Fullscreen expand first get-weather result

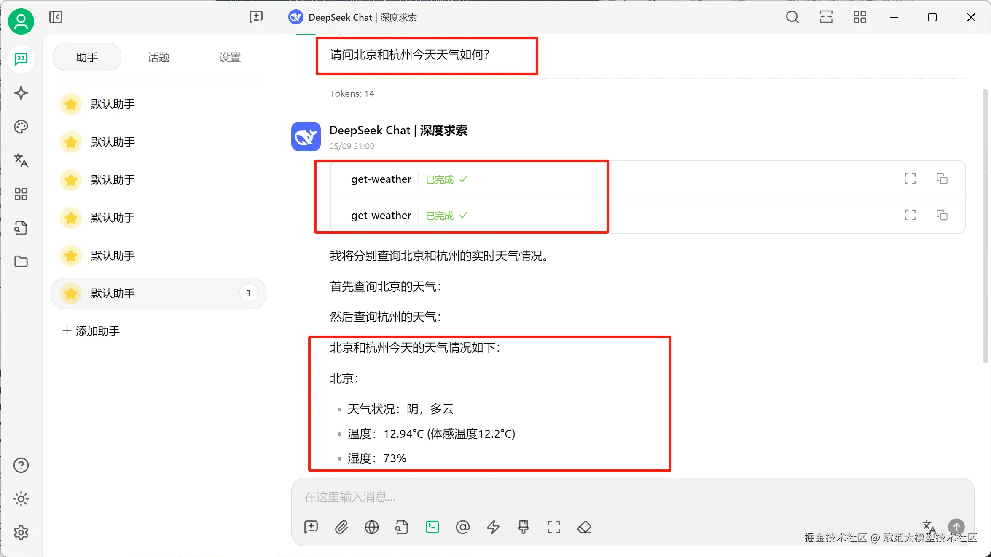pos(910,179)
